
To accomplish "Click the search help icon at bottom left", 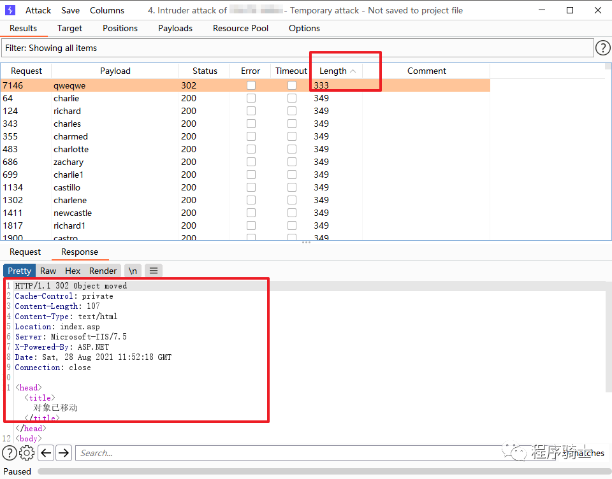I will pos(10,453).
